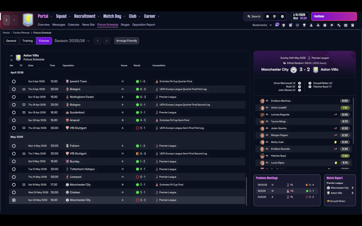Select the Chelsea fixture radio
The height and width of the screenshot is (226, 362).
tap(14, 192)
